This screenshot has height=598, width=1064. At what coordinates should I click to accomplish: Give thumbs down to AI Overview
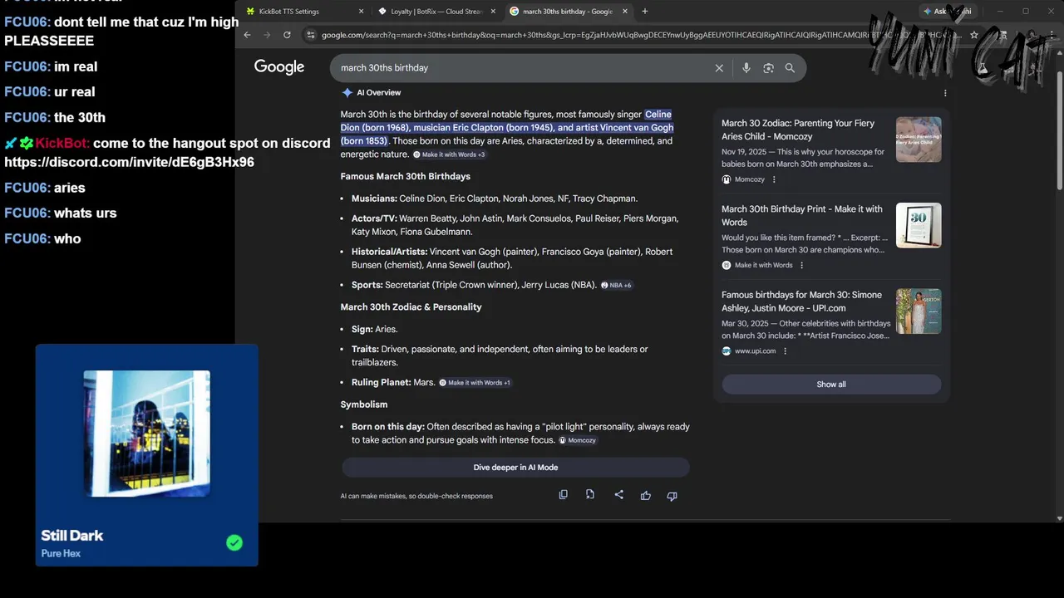click(672, 496)
